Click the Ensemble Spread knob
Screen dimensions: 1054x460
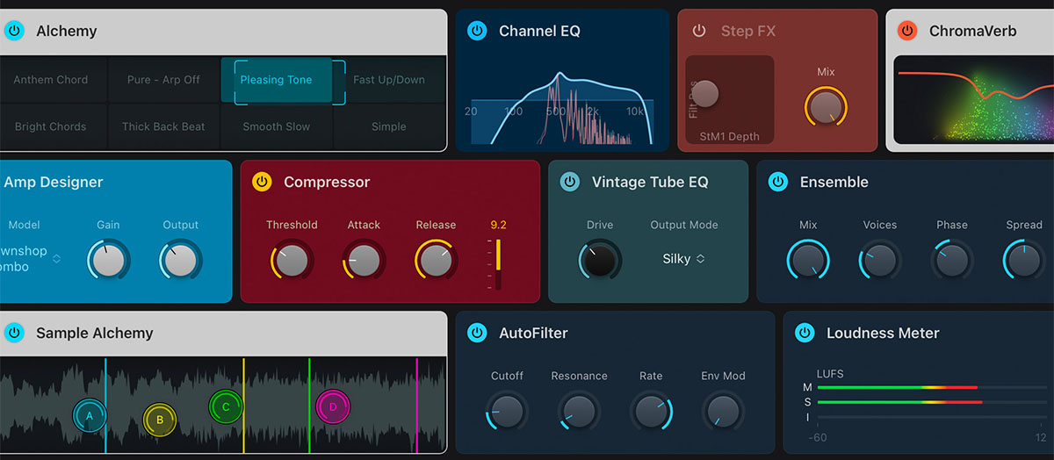pyautogui.click(x=1024, y=261)
